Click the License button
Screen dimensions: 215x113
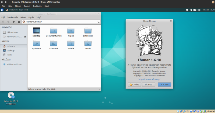(149, 85)
